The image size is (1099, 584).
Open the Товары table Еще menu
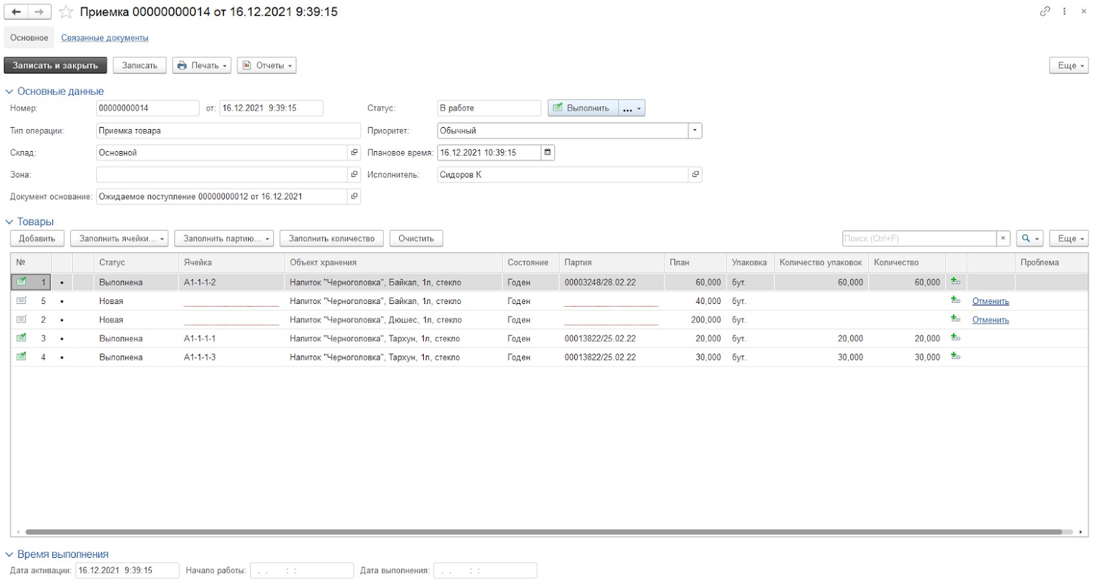[1069, 238]
